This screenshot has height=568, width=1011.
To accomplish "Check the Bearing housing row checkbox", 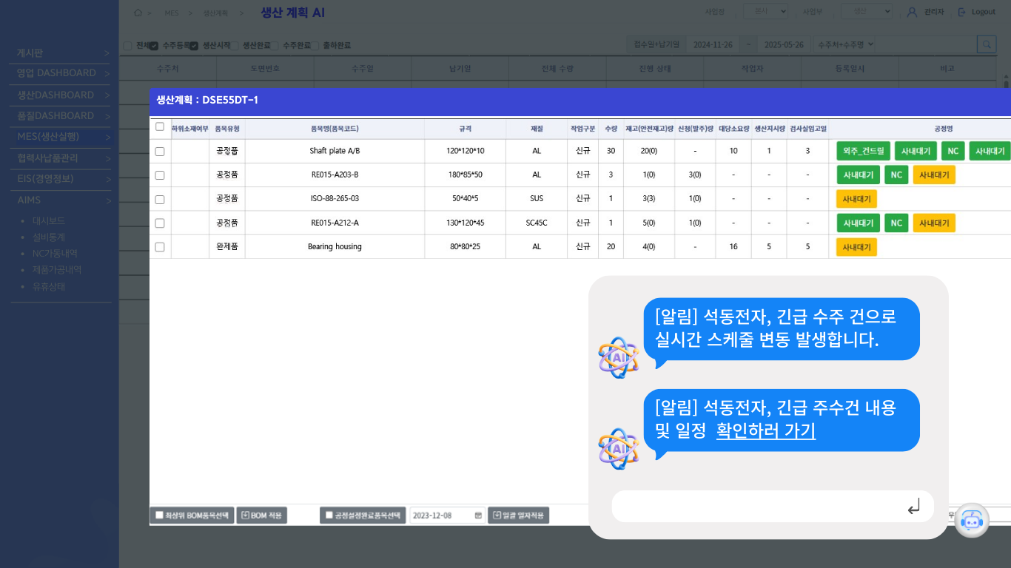I will pyautogui.click(x=160, y=247).
